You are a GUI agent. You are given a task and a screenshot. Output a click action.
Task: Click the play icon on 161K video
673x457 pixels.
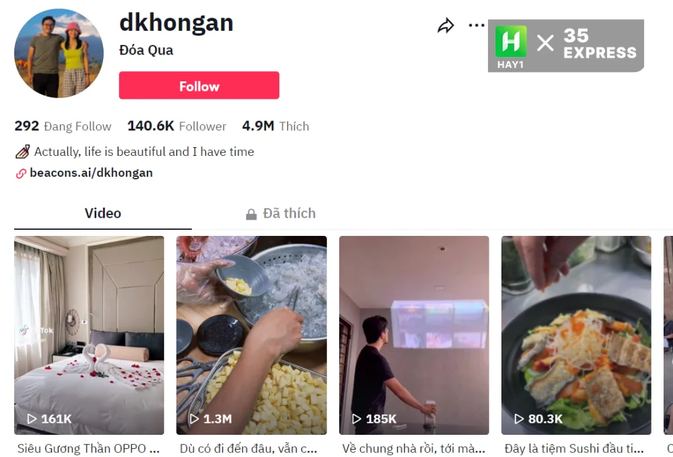(32, 419)
